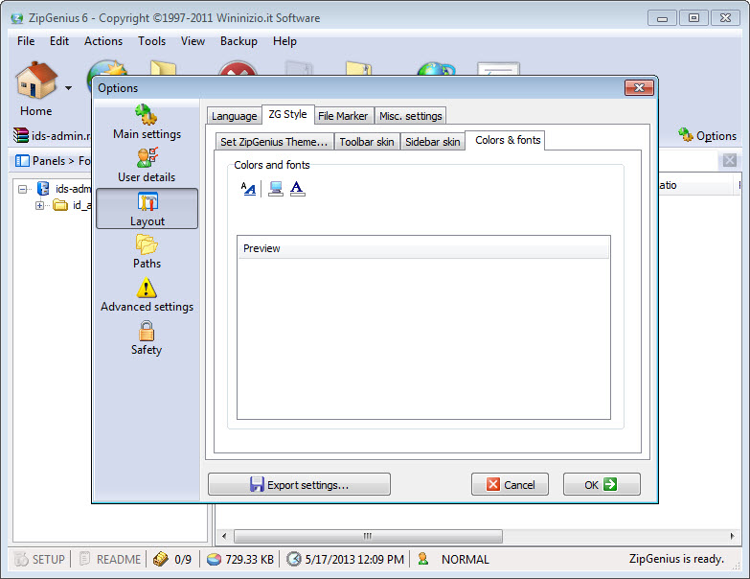The height and width of the screenshot is (579, 750).
Task: Click the 729.33 KB archive size icon
Action: coord(214,559)
